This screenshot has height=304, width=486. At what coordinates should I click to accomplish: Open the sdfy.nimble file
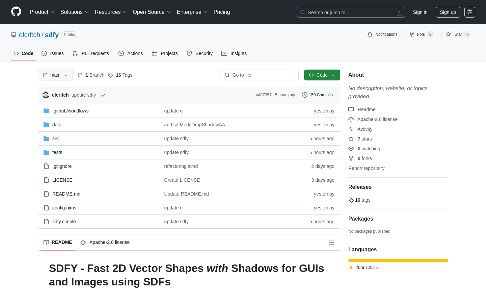[64, 222]
